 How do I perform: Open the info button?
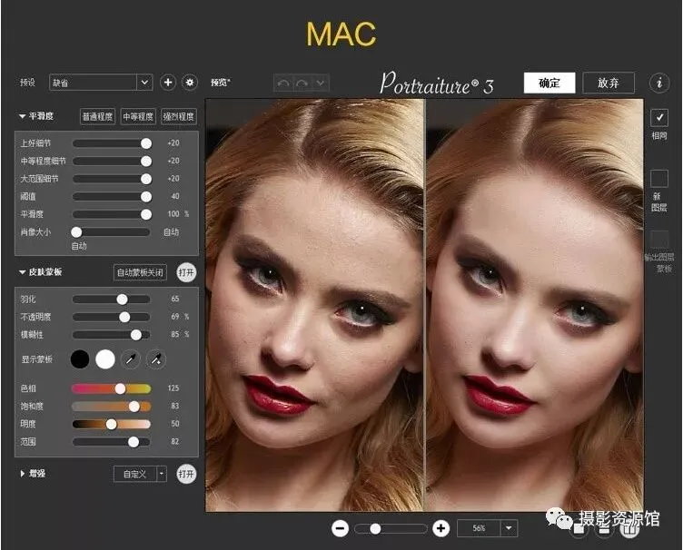tap(659, 83)
